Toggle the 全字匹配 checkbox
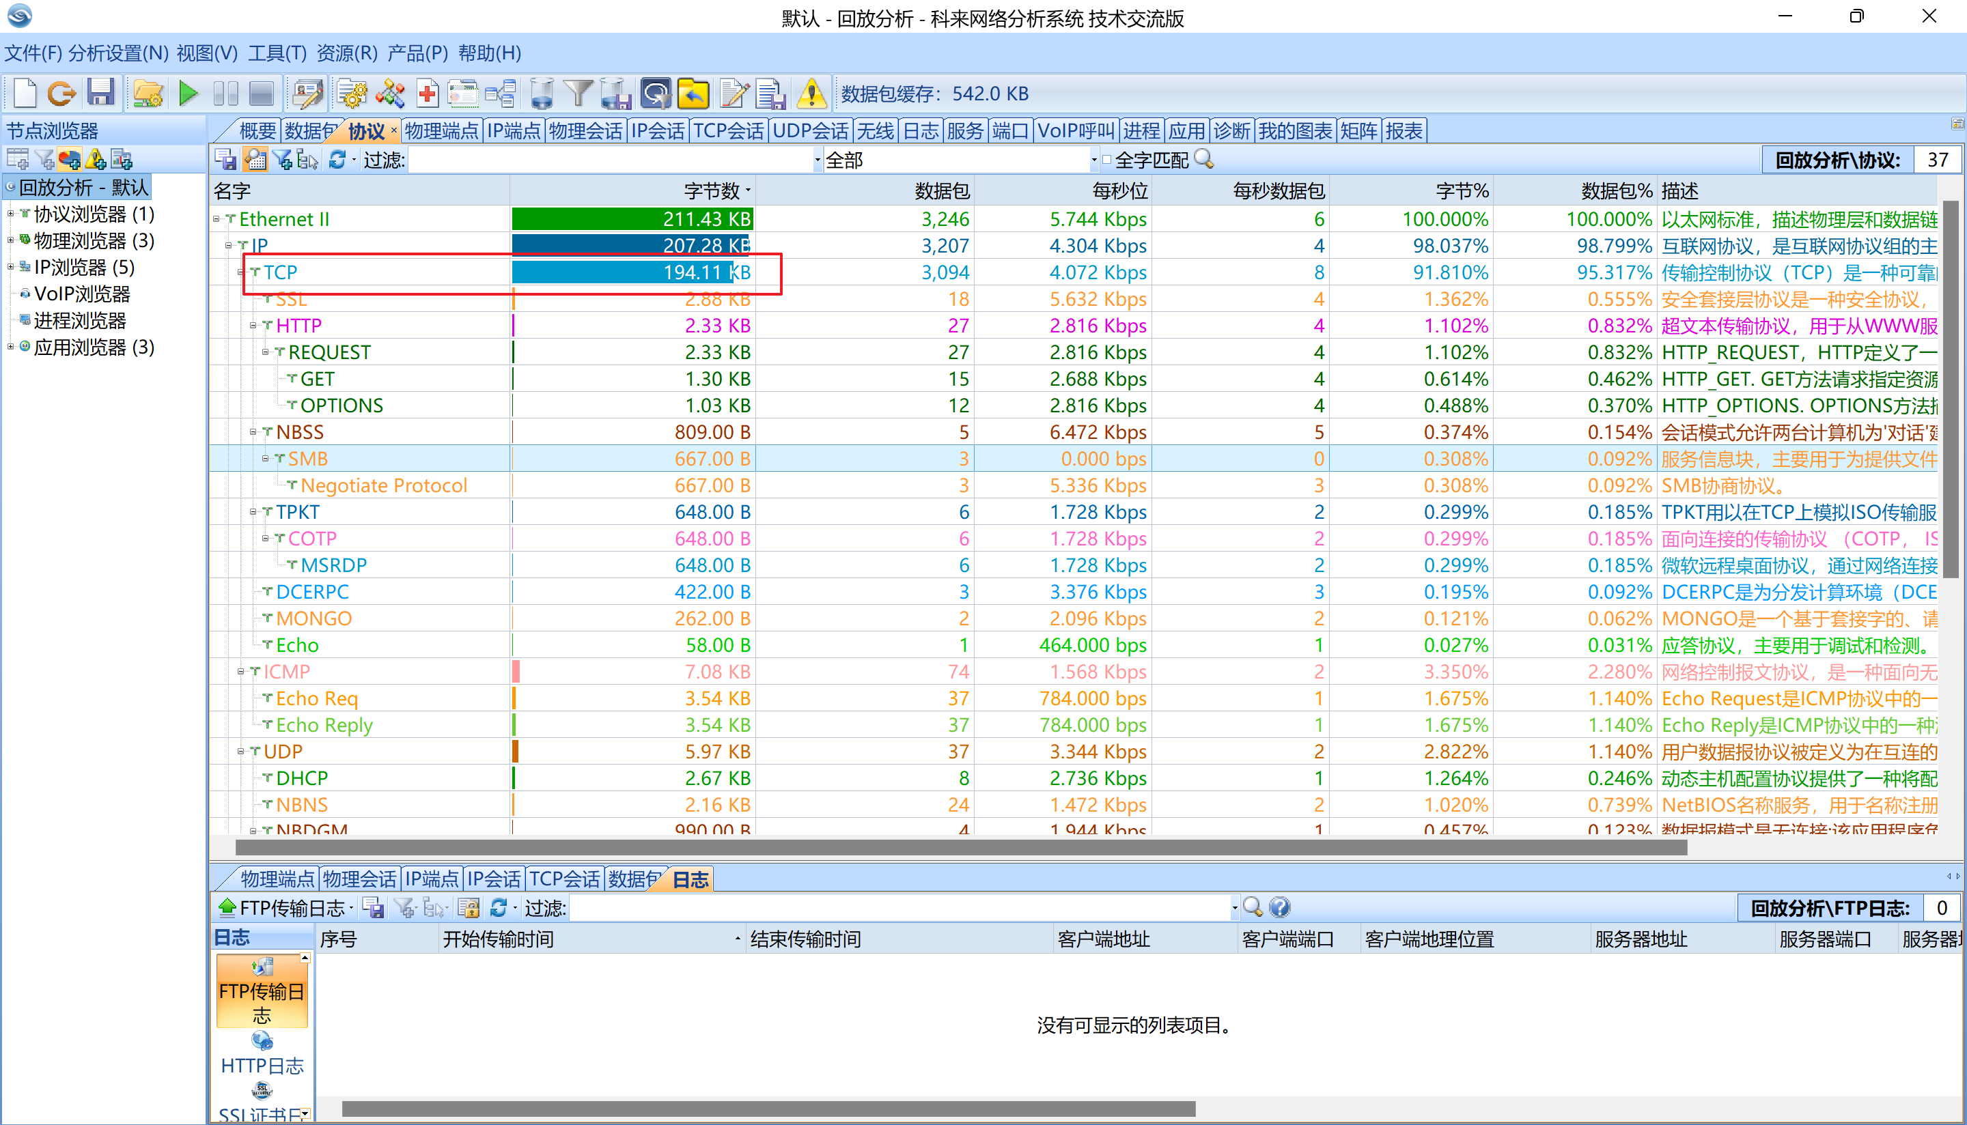 coord(1106,160)
